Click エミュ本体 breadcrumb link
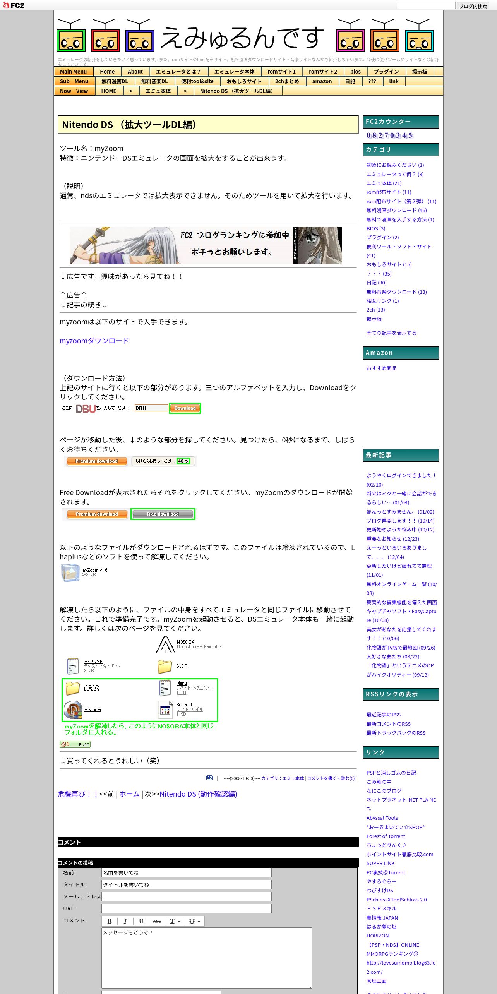The height and width of the screenshot is (994, 497). point(158,91)
